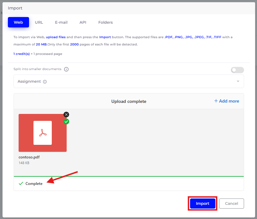
Task: Click the plus icon in Add more
Action: [216, 101]
